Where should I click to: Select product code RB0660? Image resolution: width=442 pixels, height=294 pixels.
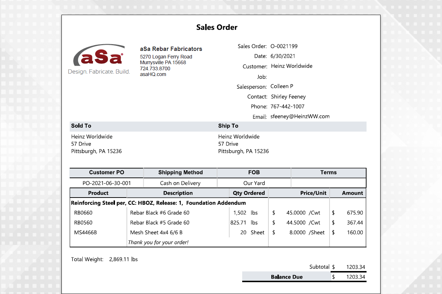coord(83,213)
